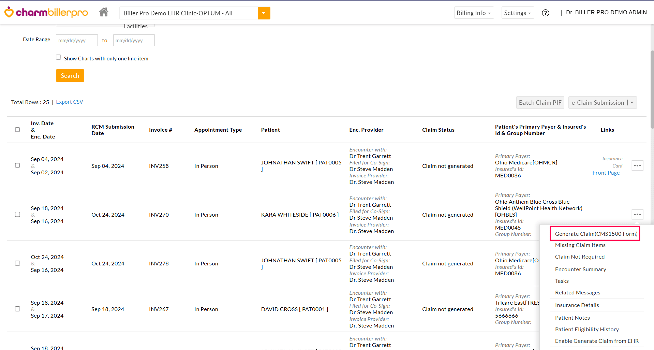This screenshot has width=654, height=350.
Task: Open the help question mark icon
Action: tap(546, 13)
